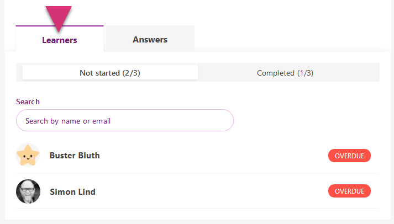Open learner Buster Bluth by name
This screenshot has width=394, height=224.
click(75, 156)
